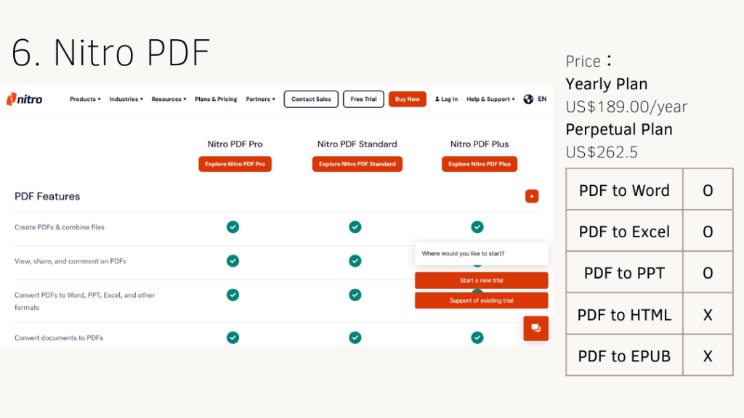The height and width of the screenshot is (418, 744).
Task: Click the Log In person icon
Action: 437,99
